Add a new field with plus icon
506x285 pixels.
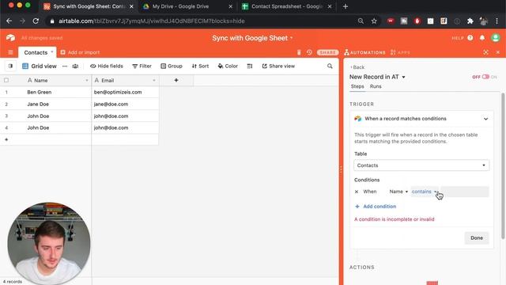coord(176,80)
